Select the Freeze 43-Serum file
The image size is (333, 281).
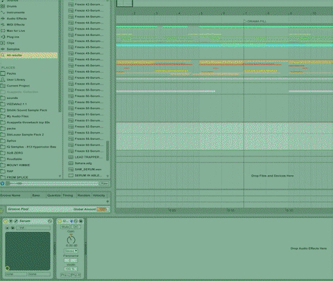coord(86,10)
